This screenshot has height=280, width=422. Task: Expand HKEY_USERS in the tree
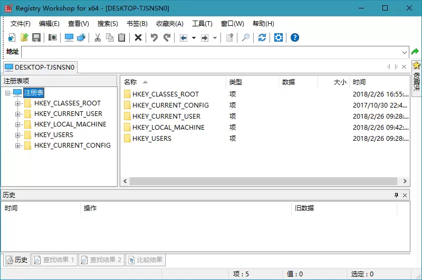[x=17, y=135]
